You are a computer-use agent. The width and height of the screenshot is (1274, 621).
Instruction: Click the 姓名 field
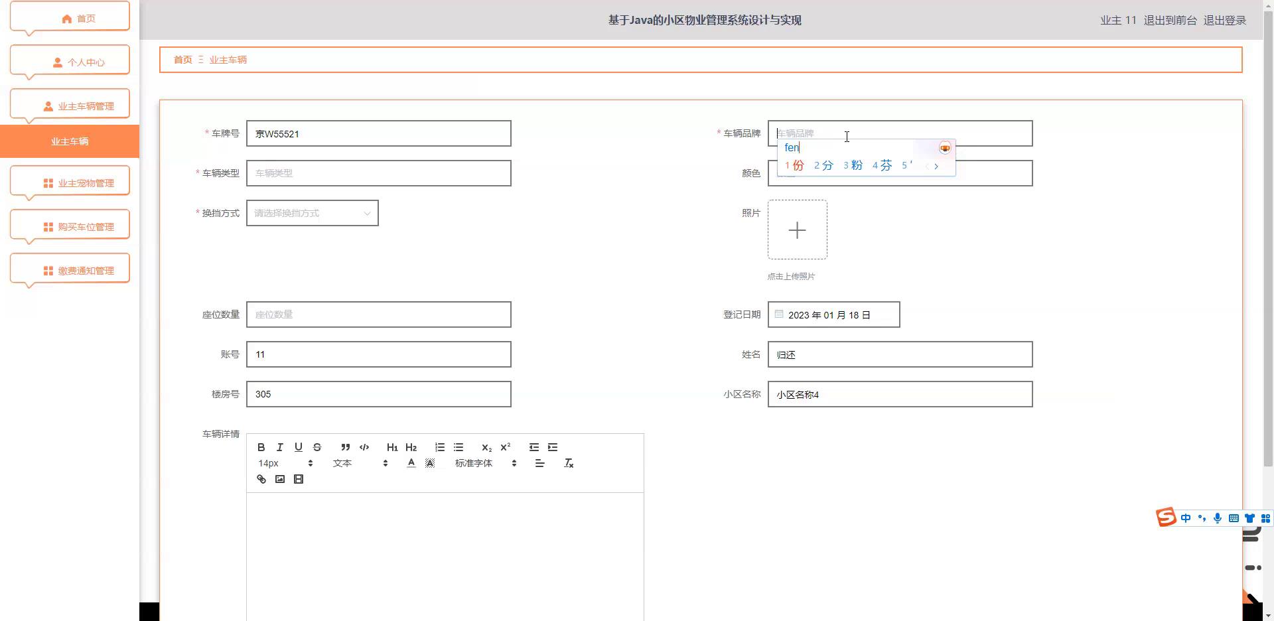coord(900,354)
